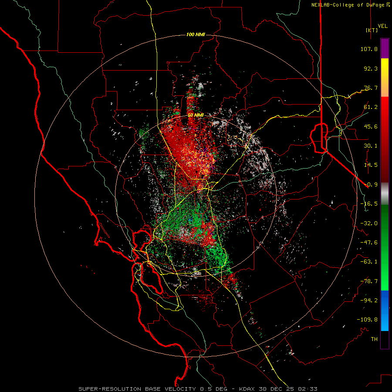Select the -0.9 legend value
This screenshot has height=392, width=392.
tap(371, 185)
